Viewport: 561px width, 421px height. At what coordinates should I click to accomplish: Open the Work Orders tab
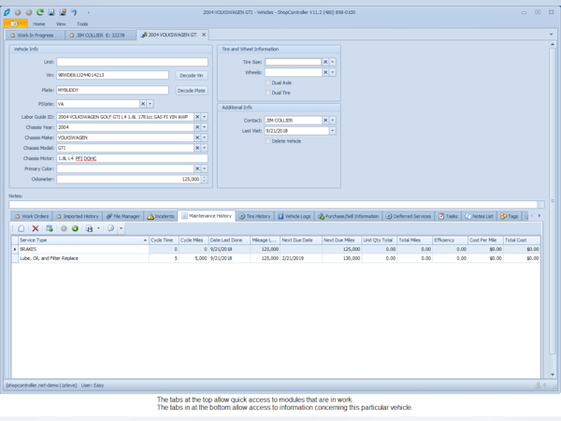point(32,216)
